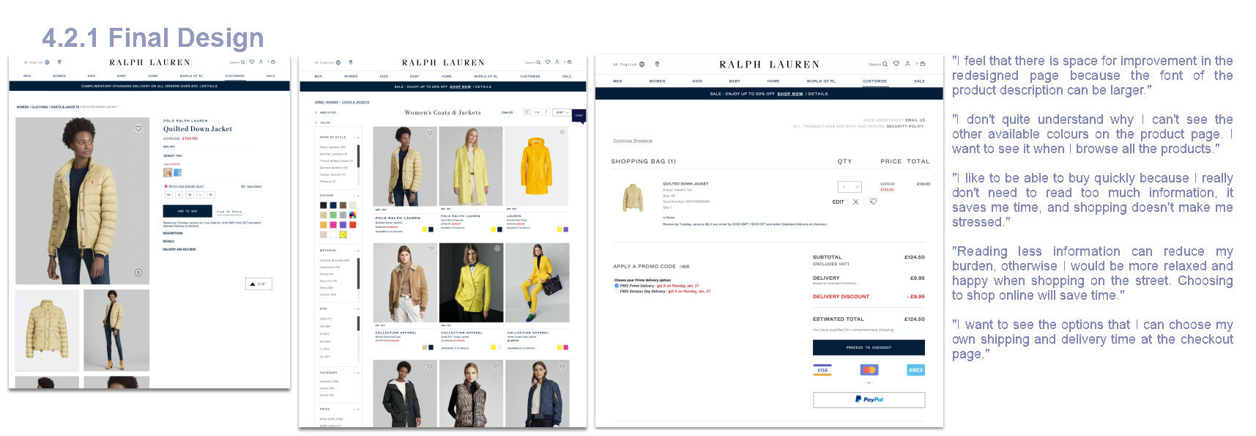Collapse the Colour filter section

tap(357, 196)
